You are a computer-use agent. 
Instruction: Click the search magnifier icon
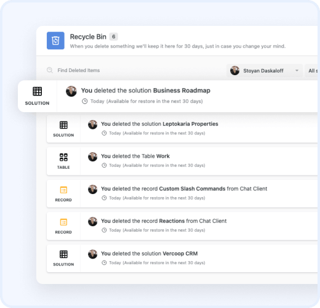(50, 70)
